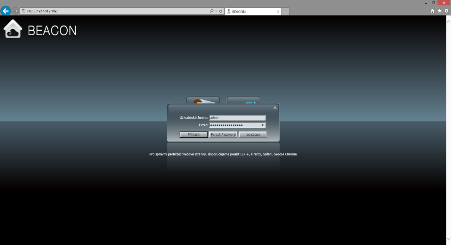Click the search magnifier in address bar
Image resolution: width=451 pixels, height=245 pixels.
coord(212,11)
